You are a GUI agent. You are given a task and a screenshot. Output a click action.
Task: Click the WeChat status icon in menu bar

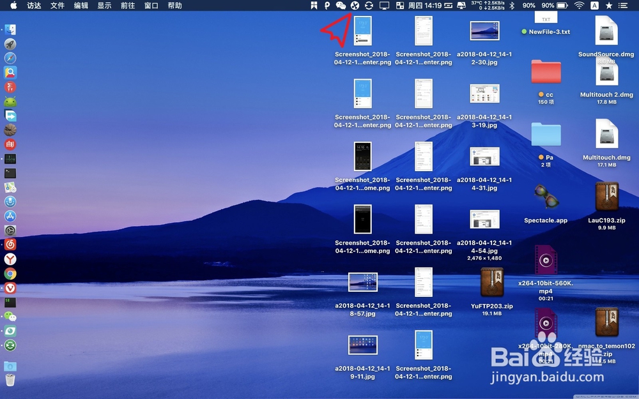341,5
